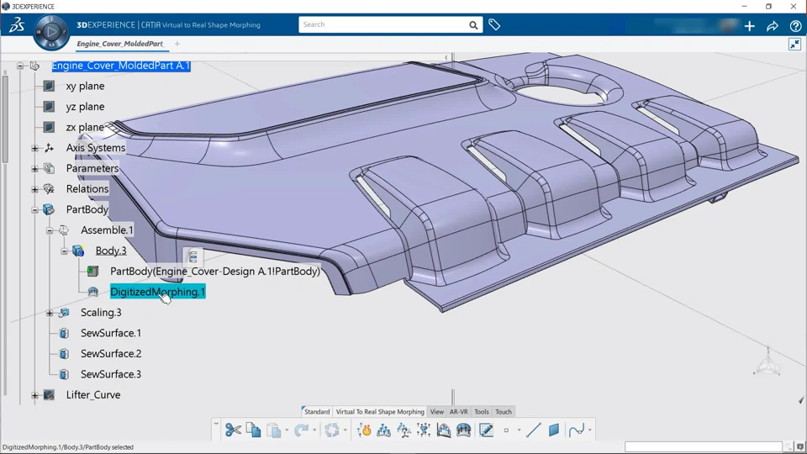Collapse the bottom action bar chevron

(216, 424)
